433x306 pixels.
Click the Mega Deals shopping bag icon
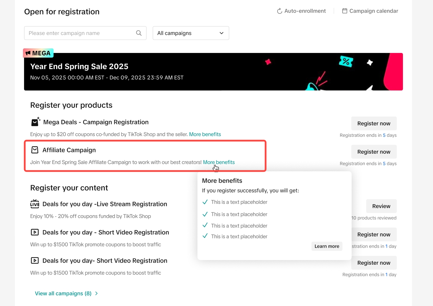[35, 122]
